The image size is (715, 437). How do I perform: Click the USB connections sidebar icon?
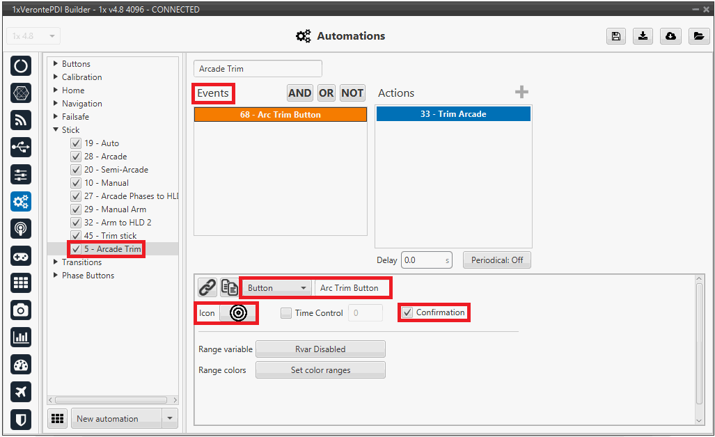coord(21,148)
